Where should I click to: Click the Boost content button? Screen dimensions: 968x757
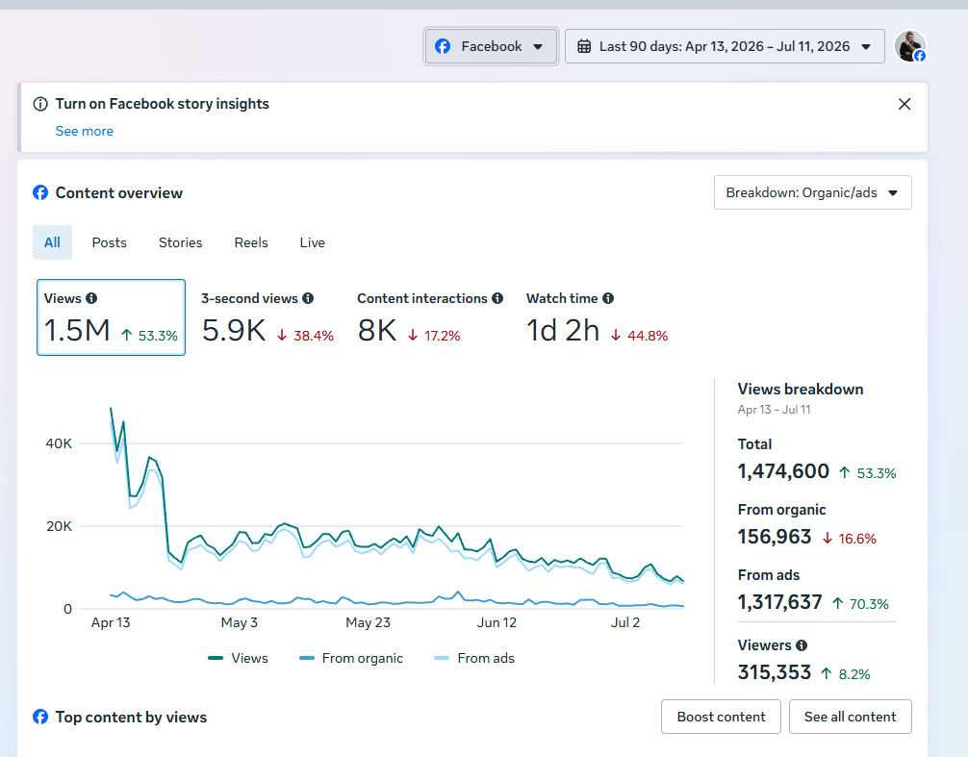721,717
